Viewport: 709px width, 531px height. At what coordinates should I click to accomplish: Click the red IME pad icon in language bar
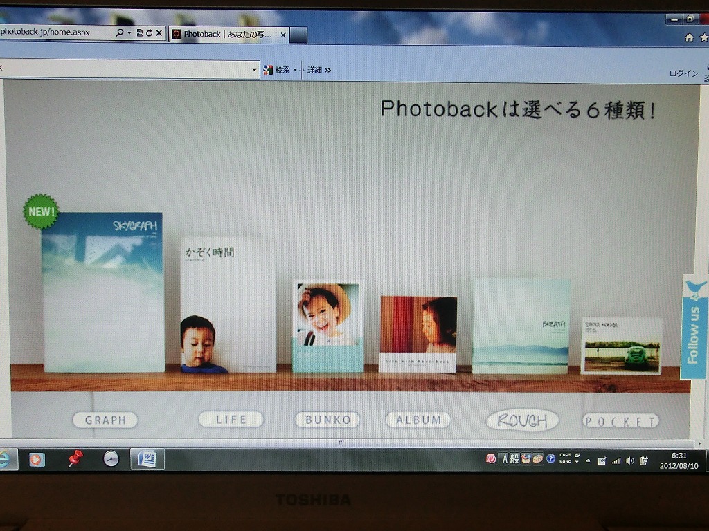tap(491, 459)
